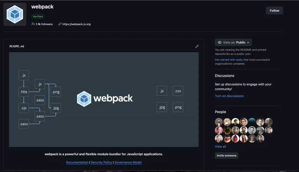
Task: Click the link icon beside webpack.js.org
Action: [x=60, y=24]
